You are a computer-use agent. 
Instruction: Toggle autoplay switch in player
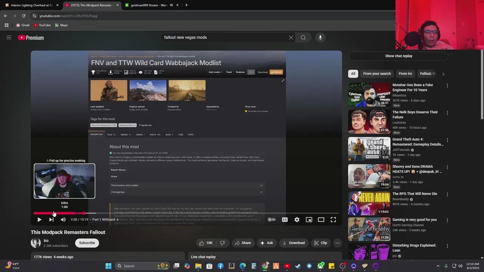pyautogui.click(x=271, y=219)
